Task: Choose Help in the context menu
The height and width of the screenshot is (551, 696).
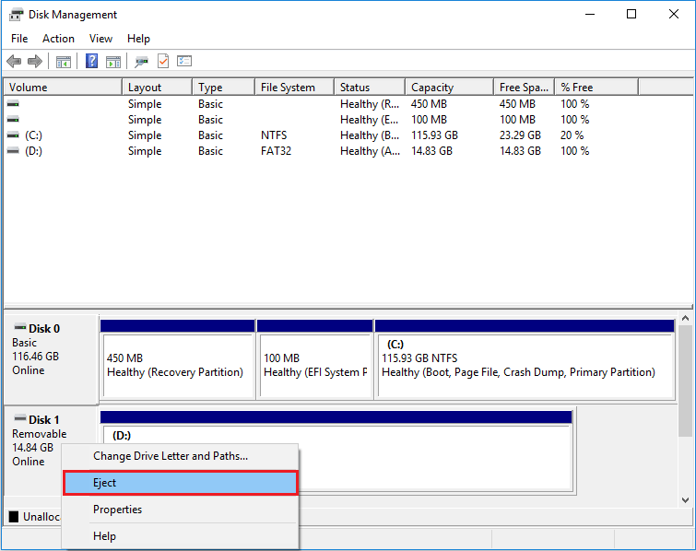Action: click(x=180, y=536)
